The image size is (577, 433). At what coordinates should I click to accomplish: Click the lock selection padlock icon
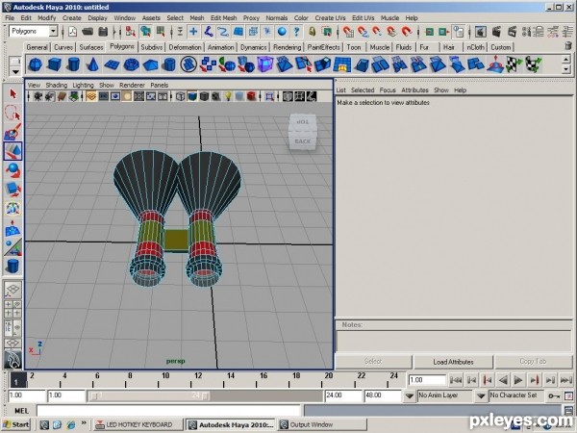[x=312, y=32]
